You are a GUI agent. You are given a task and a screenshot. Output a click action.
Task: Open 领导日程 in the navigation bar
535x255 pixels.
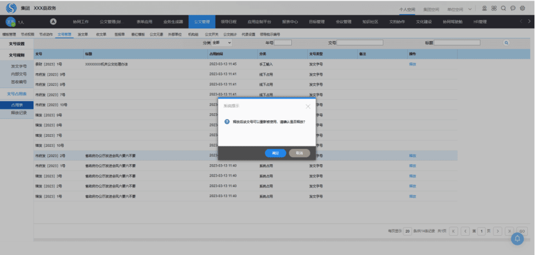pyautogui.click(x=229, y=22)
